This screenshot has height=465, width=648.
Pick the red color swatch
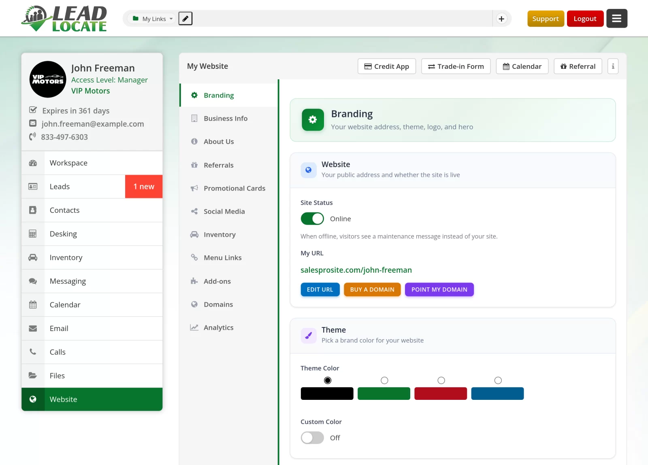point(440,393)
